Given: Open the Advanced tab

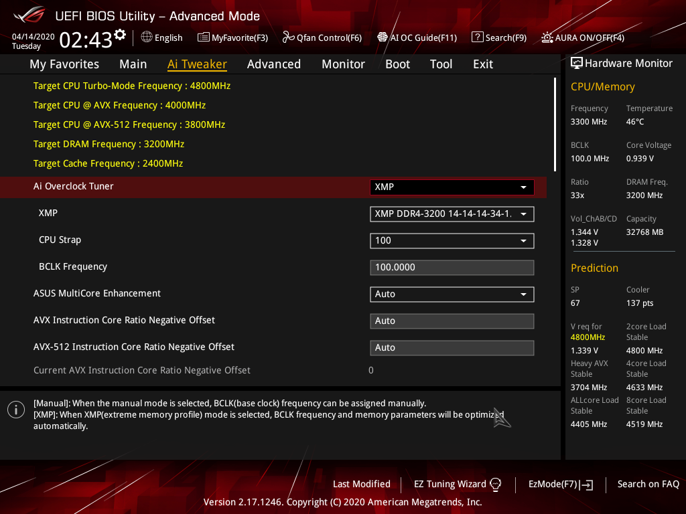Looking at the screenshot, I should (274, 64).
